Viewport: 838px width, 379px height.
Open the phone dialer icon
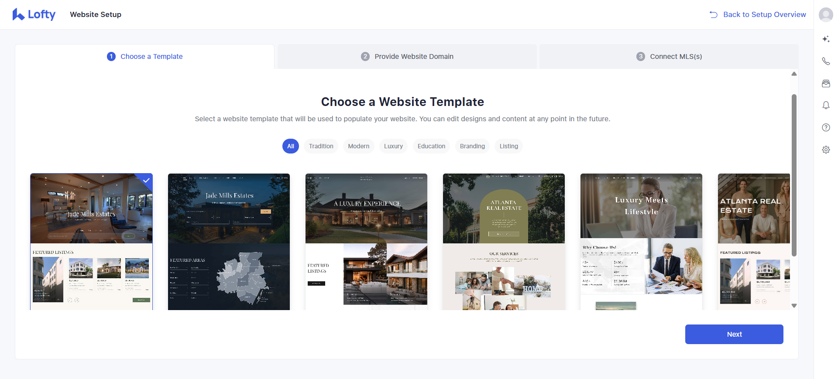[x=826, y=61]
